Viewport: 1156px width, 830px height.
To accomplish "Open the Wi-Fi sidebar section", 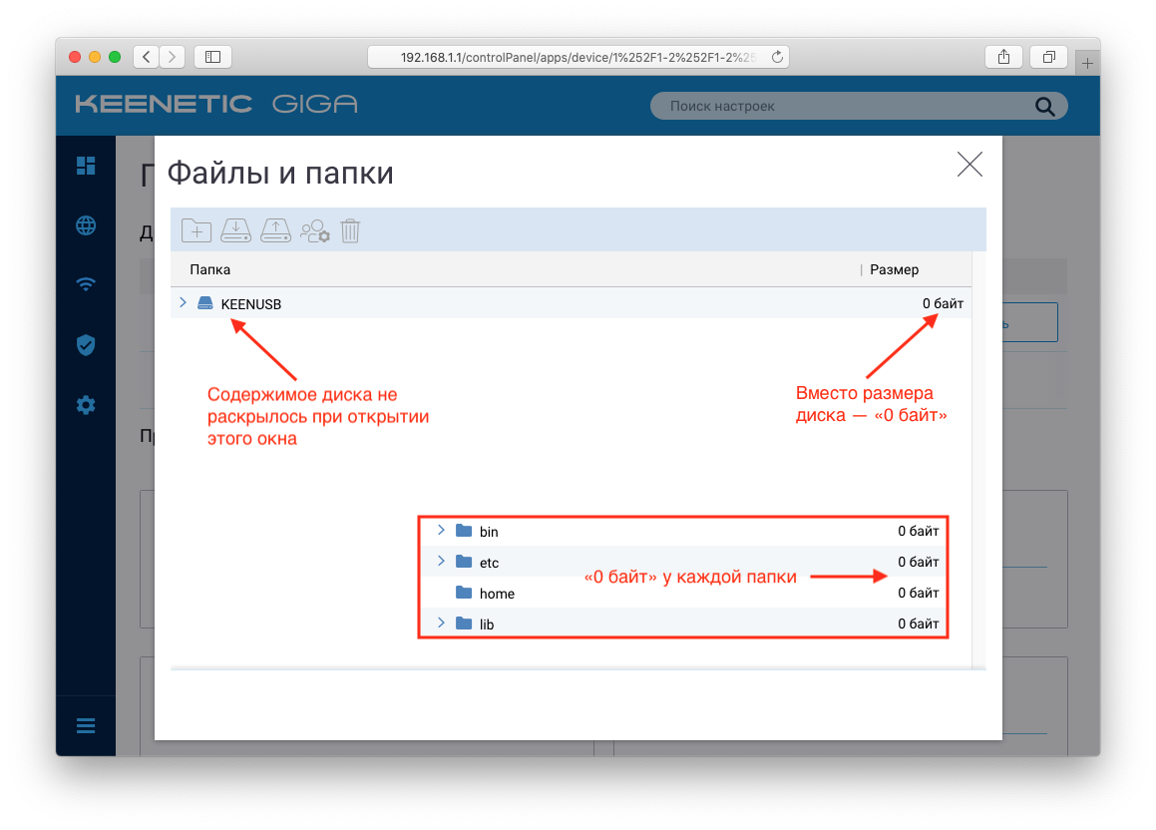I will (86, 284).
